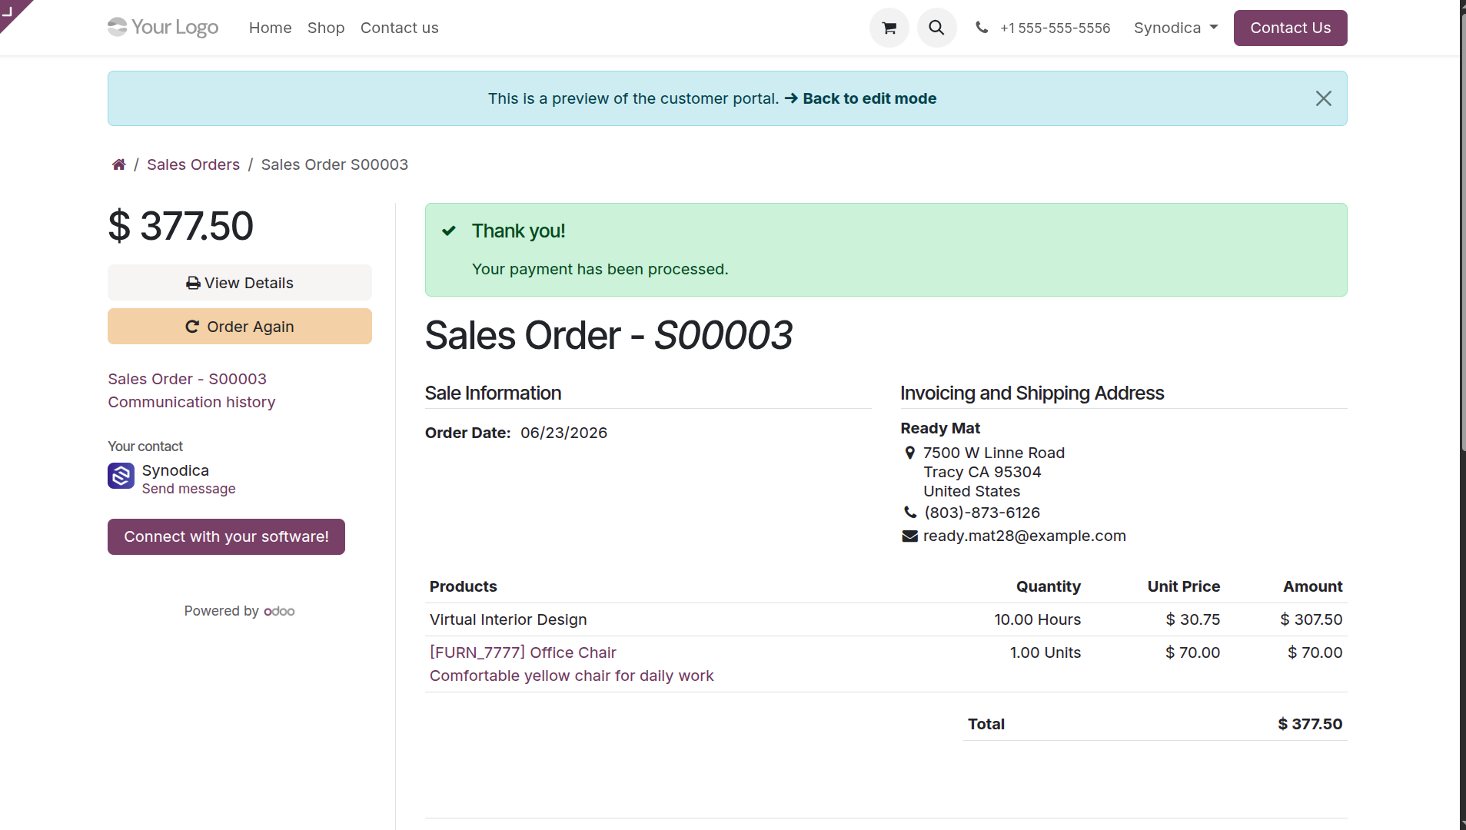
Task: Jump to Communication history link
Action: [191, 402]
